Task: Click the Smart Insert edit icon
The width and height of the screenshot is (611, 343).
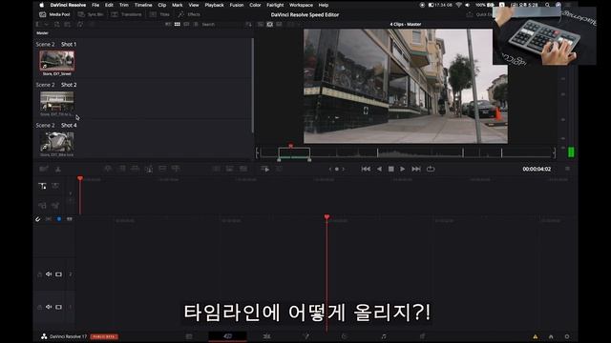Action: pyautogui.click(x=108, y=169)
